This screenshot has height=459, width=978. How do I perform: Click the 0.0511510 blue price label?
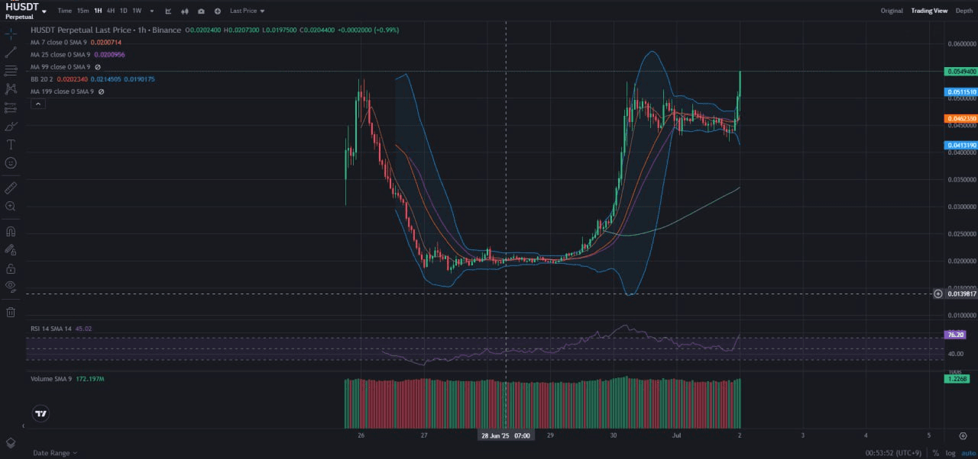(961, 91)
